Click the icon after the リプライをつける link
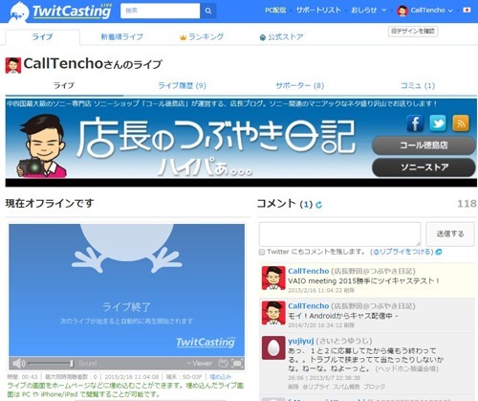 click(439, 252)
